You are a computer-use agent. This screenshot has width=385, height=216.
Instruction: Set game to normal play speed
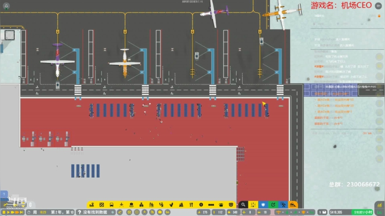8,212
